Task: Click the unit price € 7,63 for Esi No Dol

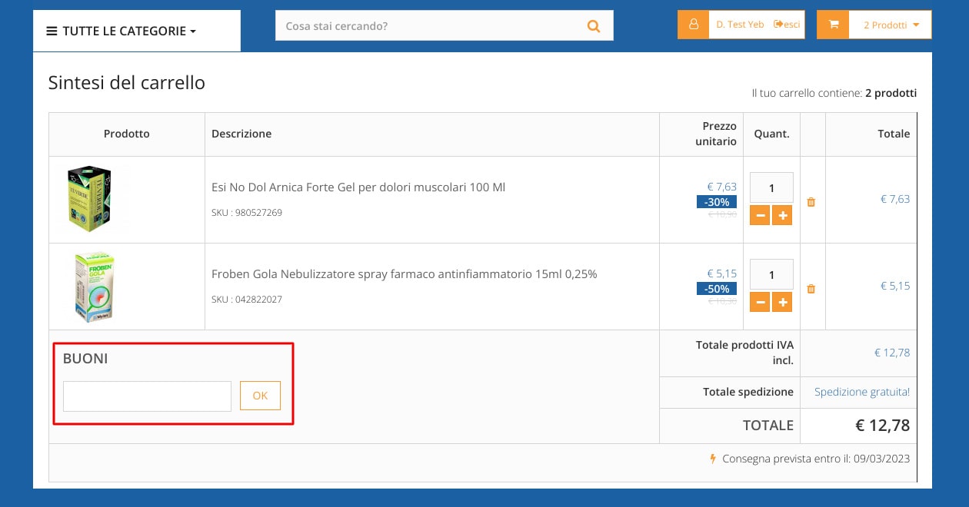Action: (x=722, y=187)
